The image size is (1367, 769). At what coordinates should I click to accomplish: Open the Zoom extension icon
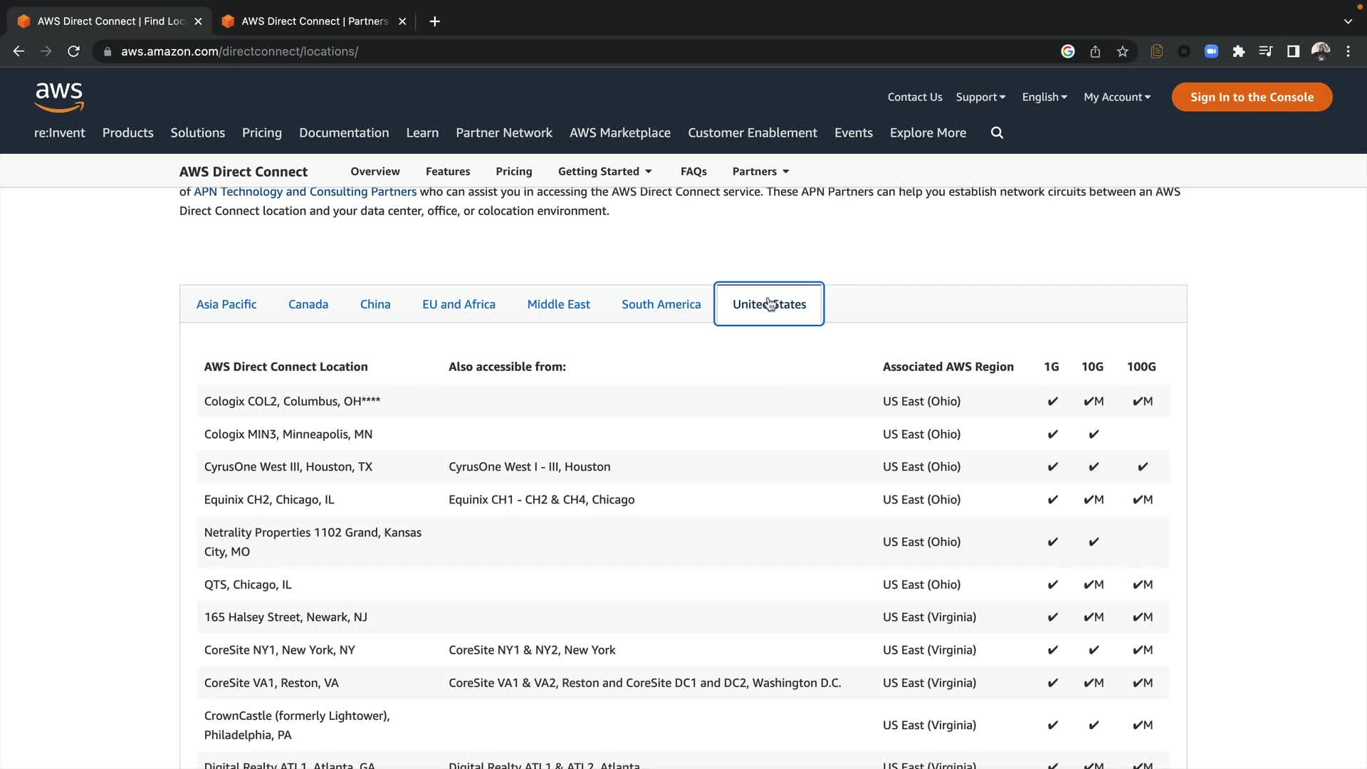pos(1211,51)
